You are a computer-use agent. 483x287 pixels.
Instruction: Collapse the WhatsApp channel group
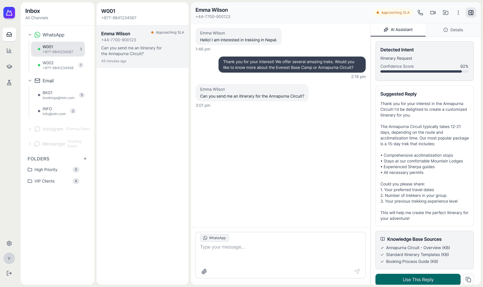(x=30, y=35)
